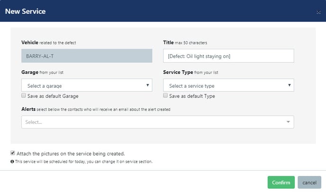Click the Garage from your list label

click(43, 73)
